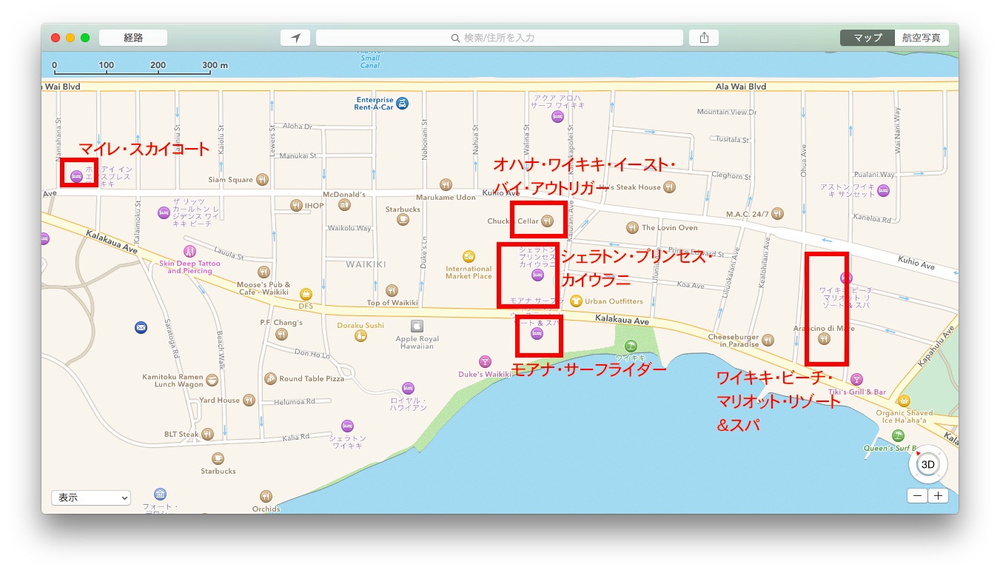Select the Round Table Pizza pin

(271, 378)
